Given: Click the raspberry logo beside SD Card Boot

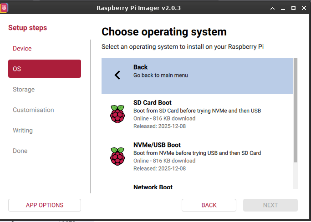Looking at the screenshot, I should pos(117,114).
